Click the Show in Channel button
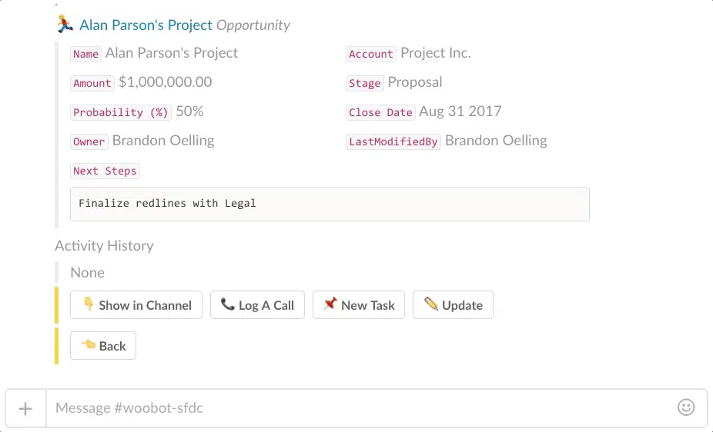 136,305
